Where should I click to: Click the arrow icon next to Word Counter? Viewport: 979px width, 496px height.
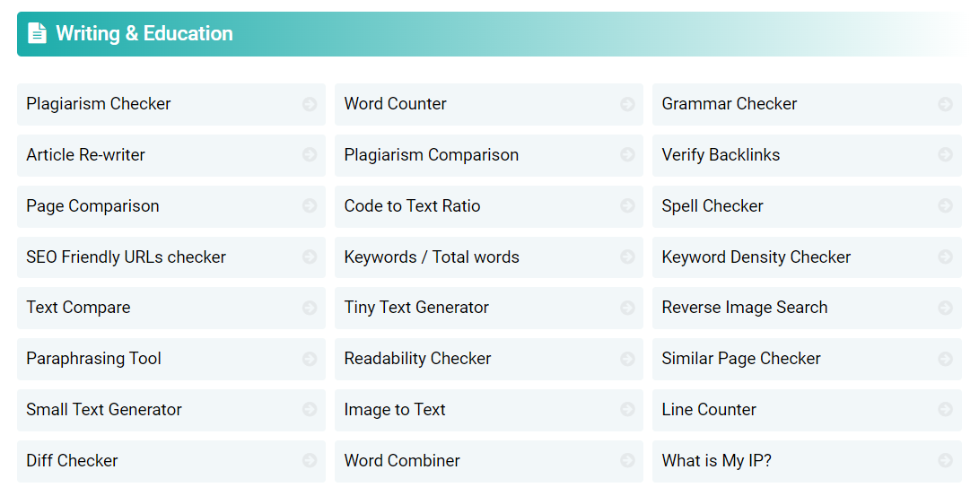point(627,104)
